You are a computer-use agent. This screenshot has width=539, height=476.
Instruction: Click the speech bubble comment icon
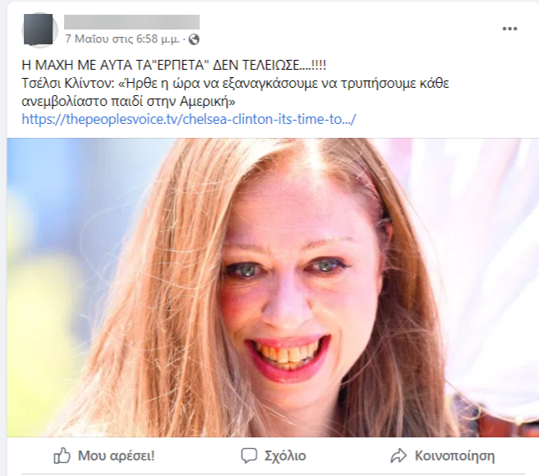click(249, 455)
